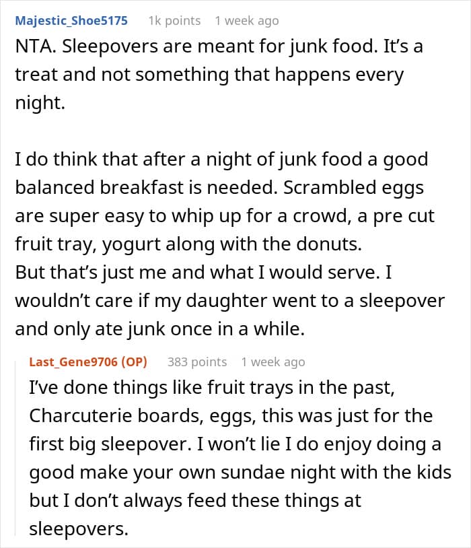Viewport: 471px width, 548px height.
Task: Click the phrase 'Scrambled eggs' in the comment
Action: coord(353,188)
